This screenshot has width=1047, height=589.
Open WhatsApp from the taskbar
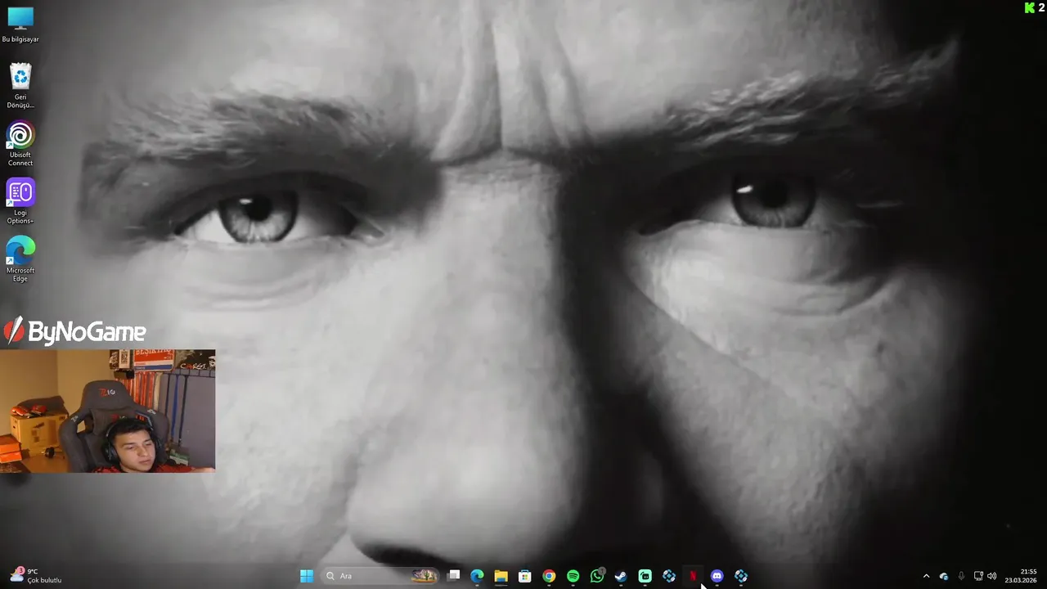point(597,576)
